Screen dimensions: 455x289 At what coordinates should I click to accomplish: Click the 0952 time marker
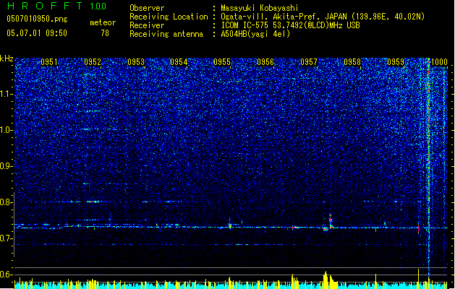click(x=93, y=62)
